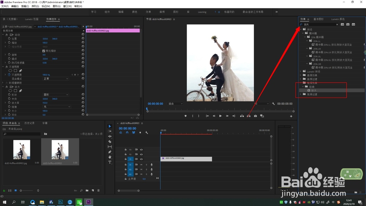Toggle V1 track eye visibility
Viewport: 366px width, 206px height.
[x=141, y=159]
